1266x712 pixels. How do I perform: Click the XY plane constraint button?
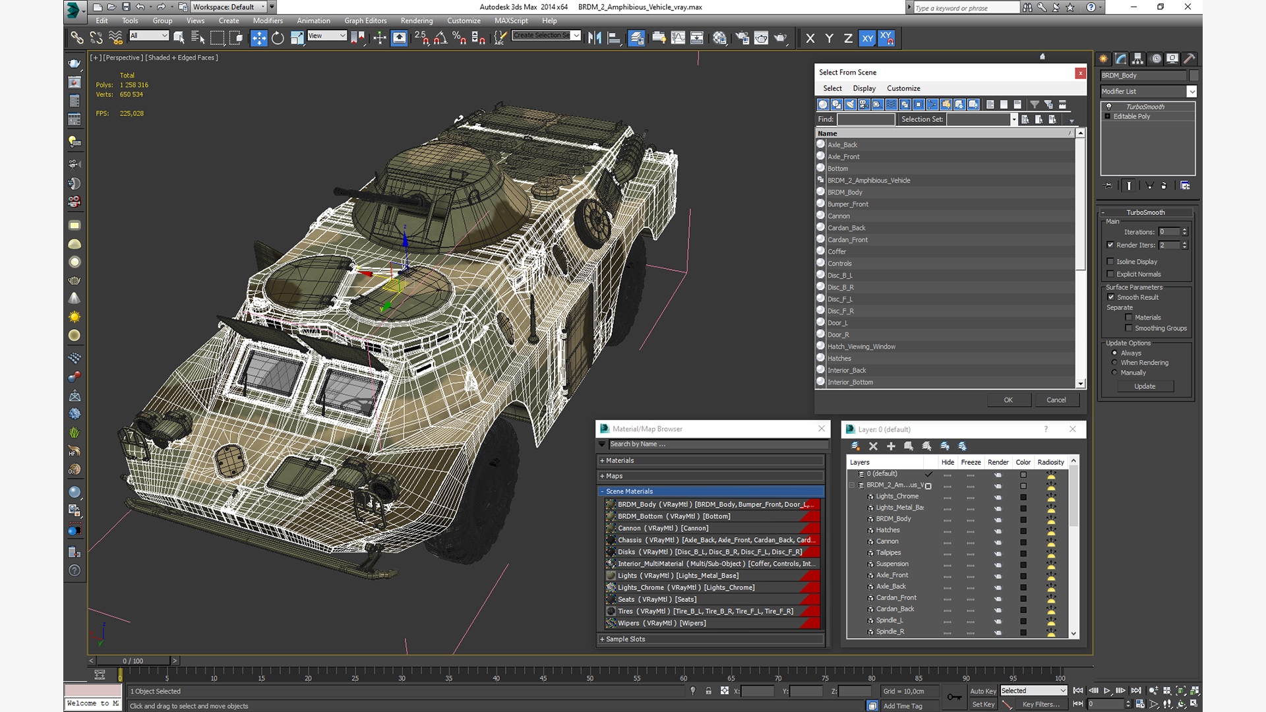click(x=867, y=38)
